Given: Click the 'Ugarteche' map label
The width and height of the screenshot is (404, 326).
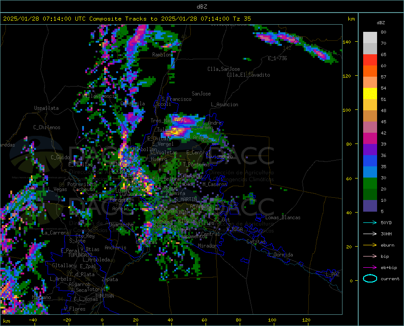Looking at the screenshot, I should tap(121, 224).
